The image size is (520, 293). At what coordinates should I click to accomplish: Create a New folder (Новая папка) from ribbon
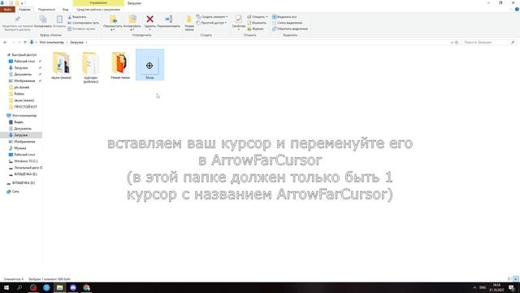click(189, 23)
